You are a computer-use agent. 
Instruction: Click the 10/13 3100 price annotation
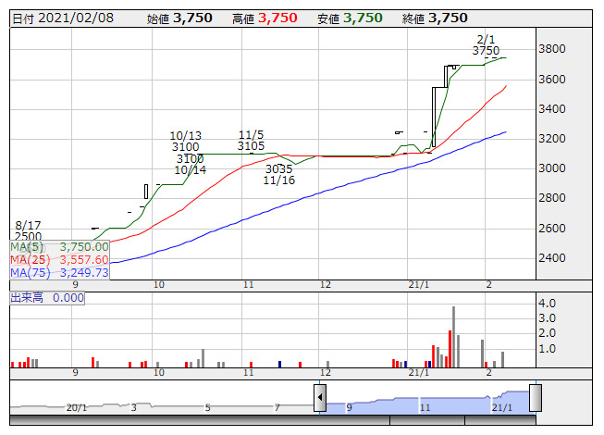pyautogui.click(x=185, y=141)
